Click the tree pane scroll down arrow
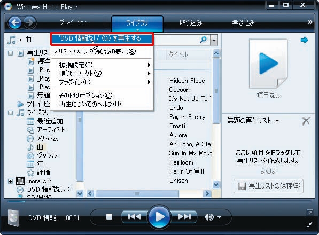Image resolution: width=319 pixels, height=235 pixels. click(x=80, y=194)
